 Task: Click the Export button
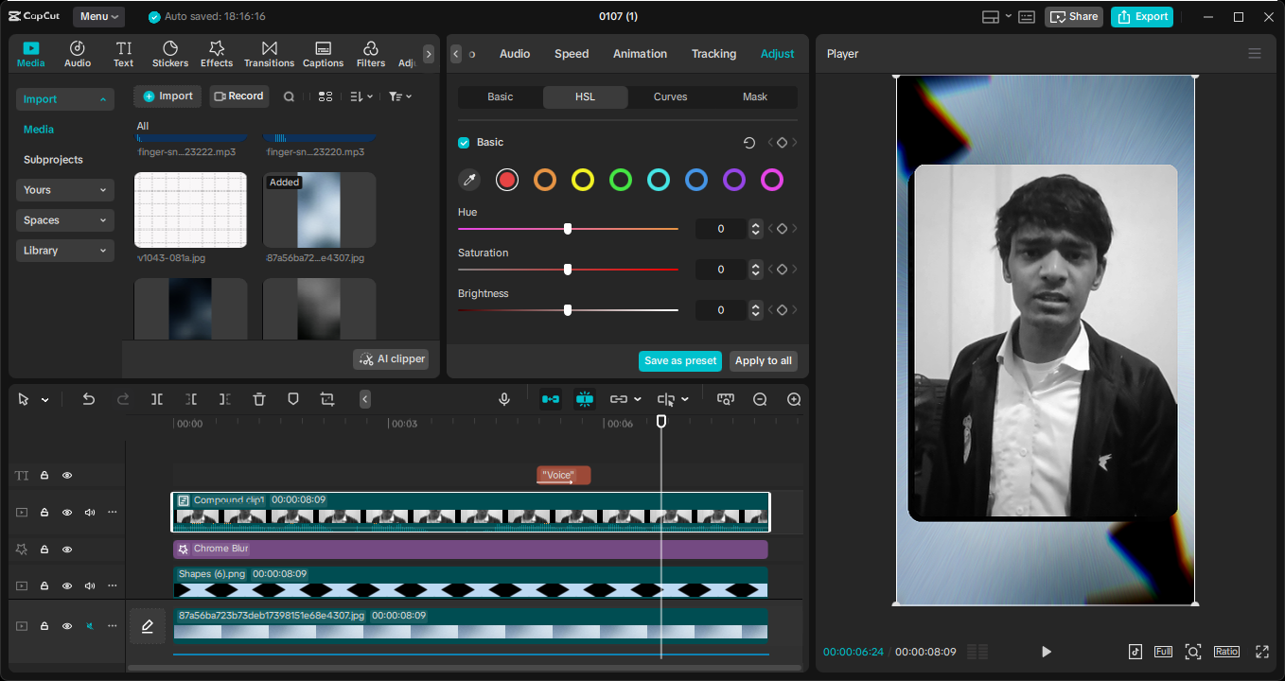click(1142, 16)
